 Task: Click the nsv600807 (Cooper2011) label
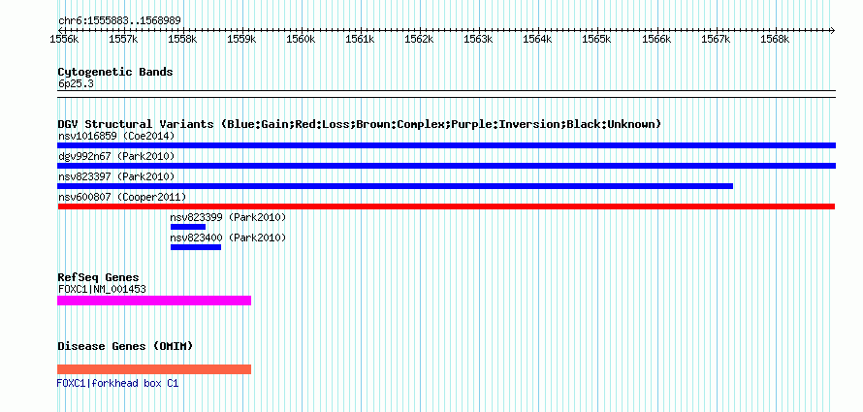pos(122,197)
